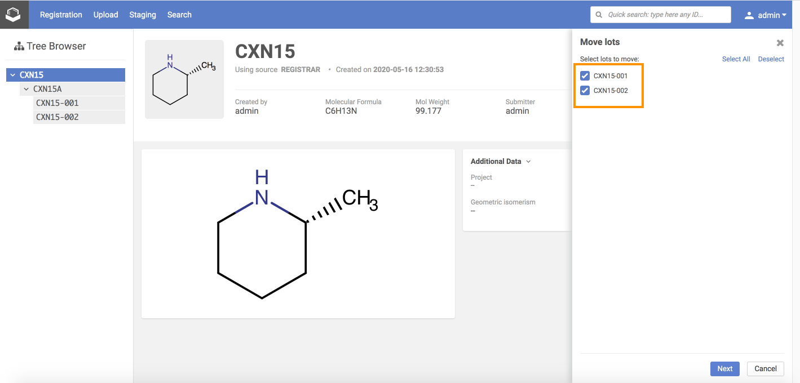Collapse the Additional Data section
Image resolution: width=800 pixels, height=383 pixels.
528,162
